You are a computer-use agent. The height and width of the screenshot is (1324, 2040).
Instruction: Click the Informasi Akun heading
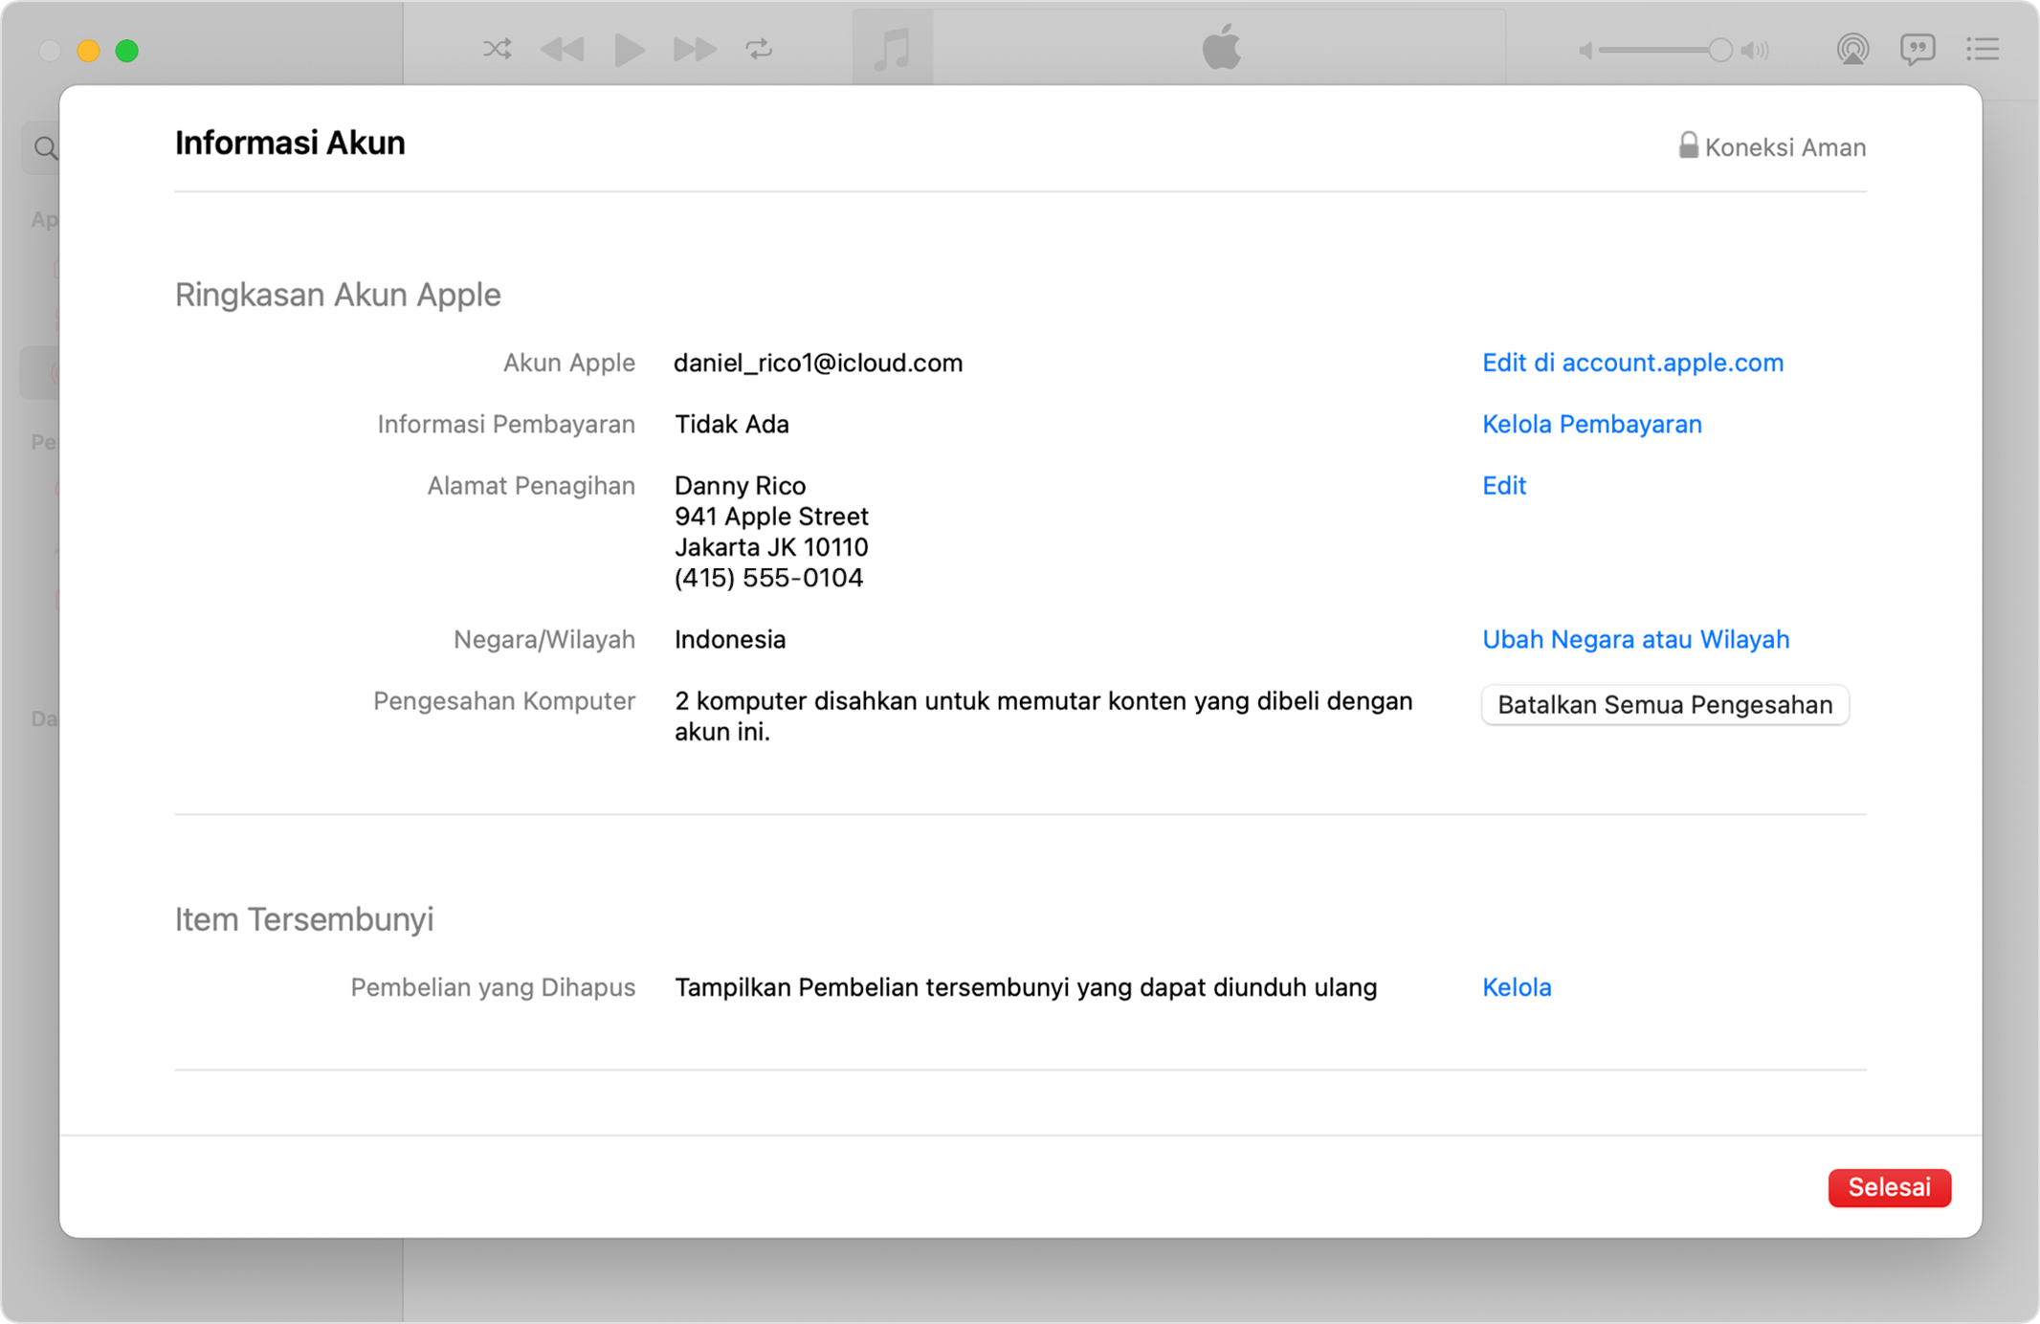click(290, 143)
